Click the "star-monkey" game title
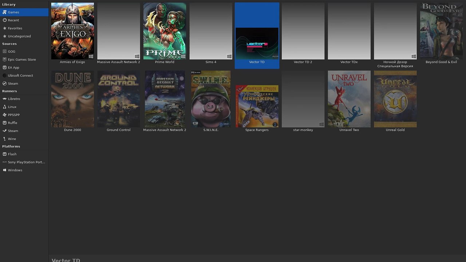Viewport: 466px width, 262px height. tap(303, 130)
